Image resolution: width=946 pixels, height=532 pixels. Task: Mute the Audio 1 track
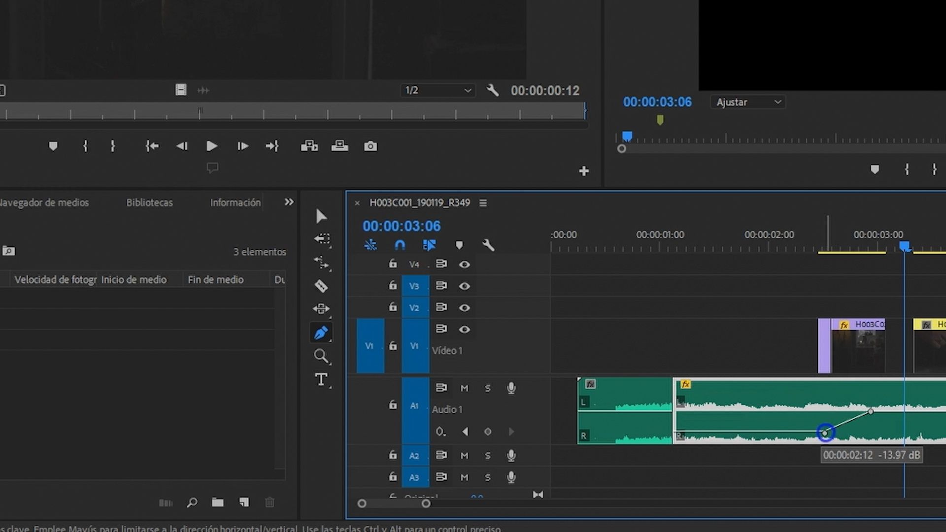coord(464,388)
